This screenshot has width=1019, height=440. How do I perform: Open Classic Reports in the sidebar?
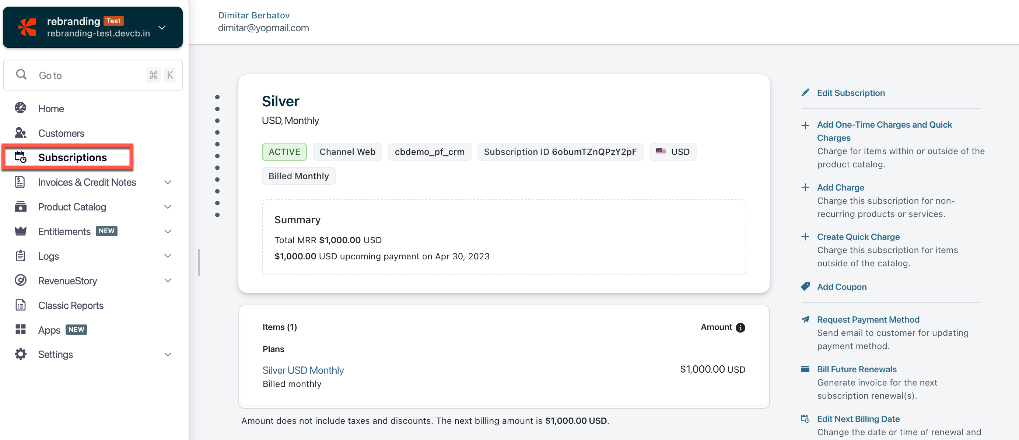[x=70, y=305]
